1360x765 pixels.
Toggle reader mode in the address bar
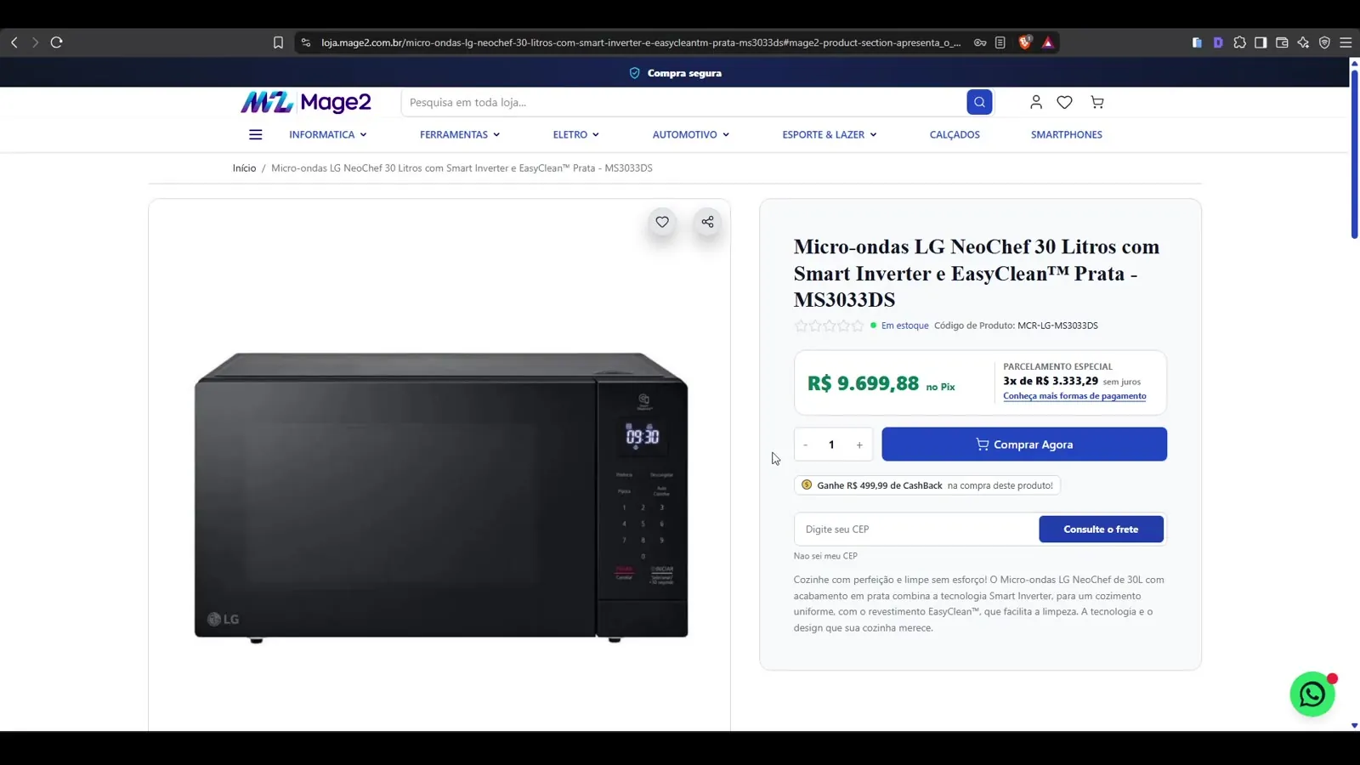(1000, 42)
